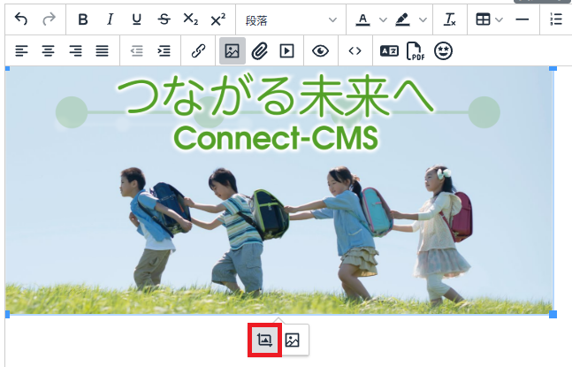Justify the text
Screen dimensions: 572x367
click(x=103, y=50)
